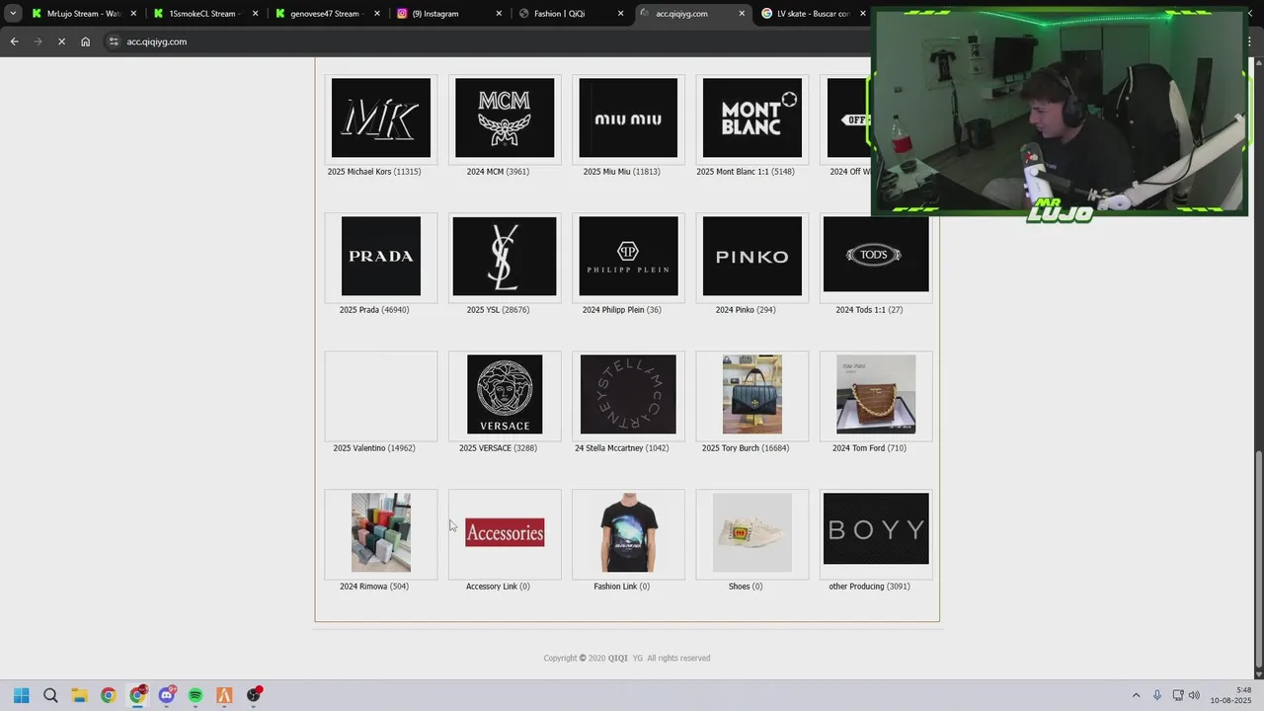Open the Shoes sneaker image

(x=752, y=532)
